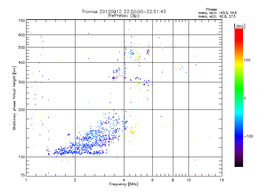
Task: Click the "Phases" heading at top right
Action: [211, 9]
